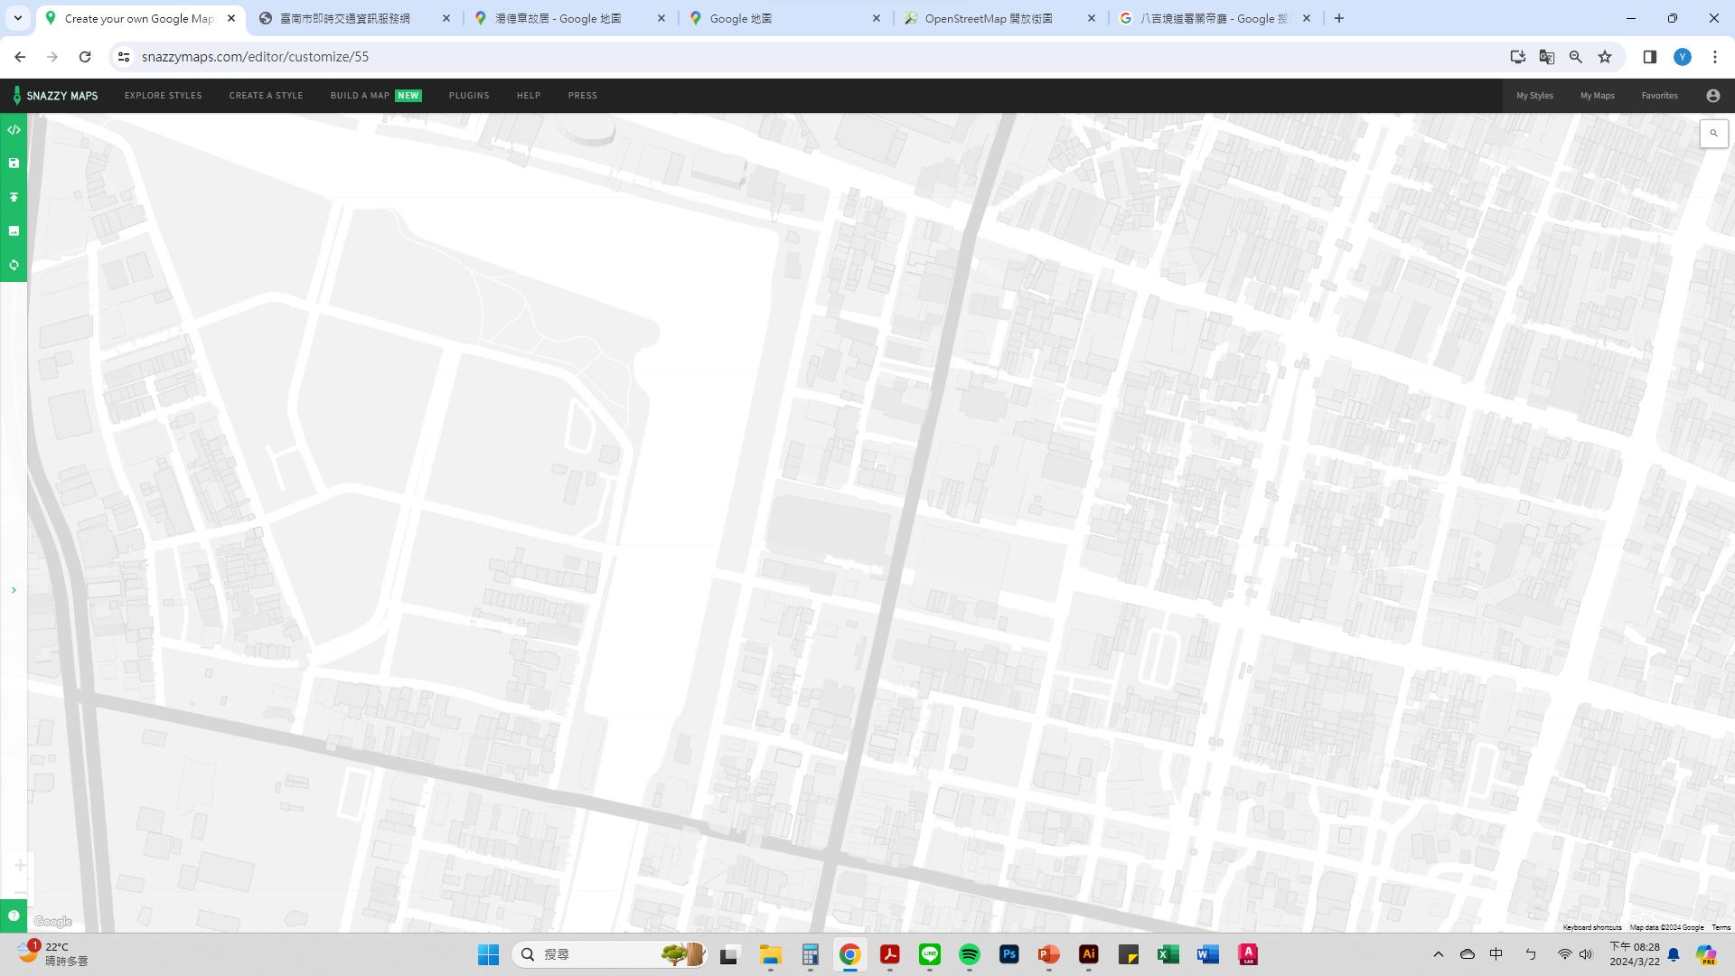This screenshot has width=1735, height=976.
Task: Open the Favorites link
Action: coord(1659,96)
